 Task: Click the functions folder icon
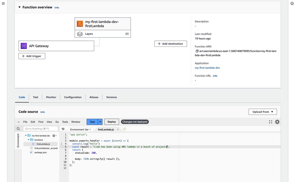pyautogui.click(x=32, y=140)
